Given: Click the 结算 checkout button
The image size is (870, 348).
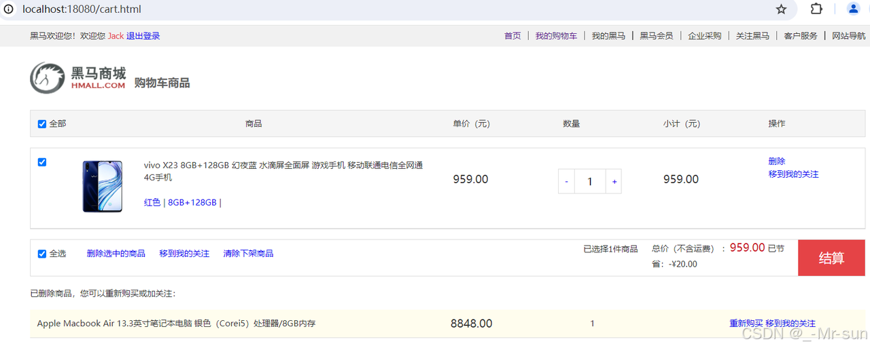Looking at the screenshot, I should tap(831, 258).
